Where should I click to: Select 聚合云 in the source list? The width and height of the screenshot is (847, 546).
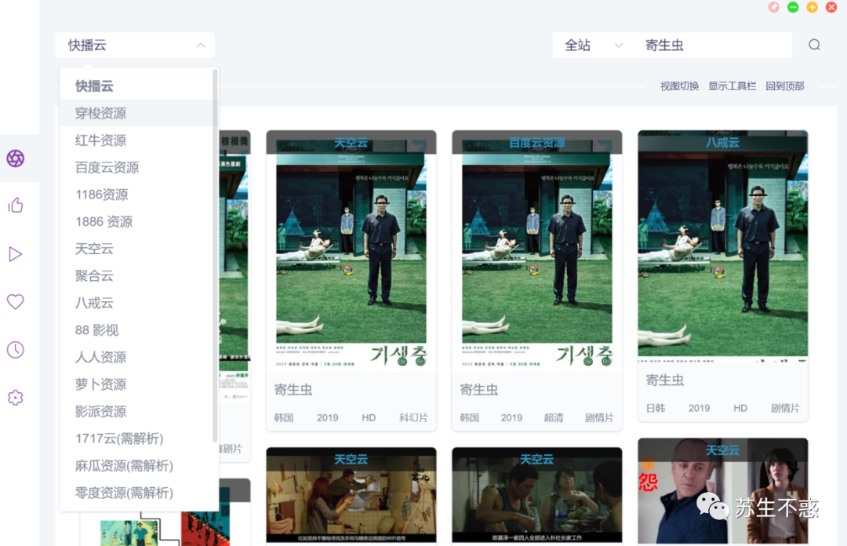pyautogui.click(x=136, y=275)
